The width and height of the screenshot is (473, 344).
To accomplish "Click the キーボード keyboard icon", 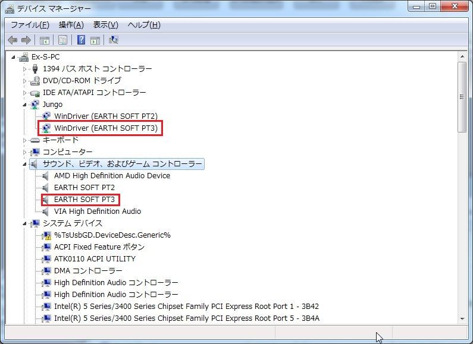I will coord(35,140).
